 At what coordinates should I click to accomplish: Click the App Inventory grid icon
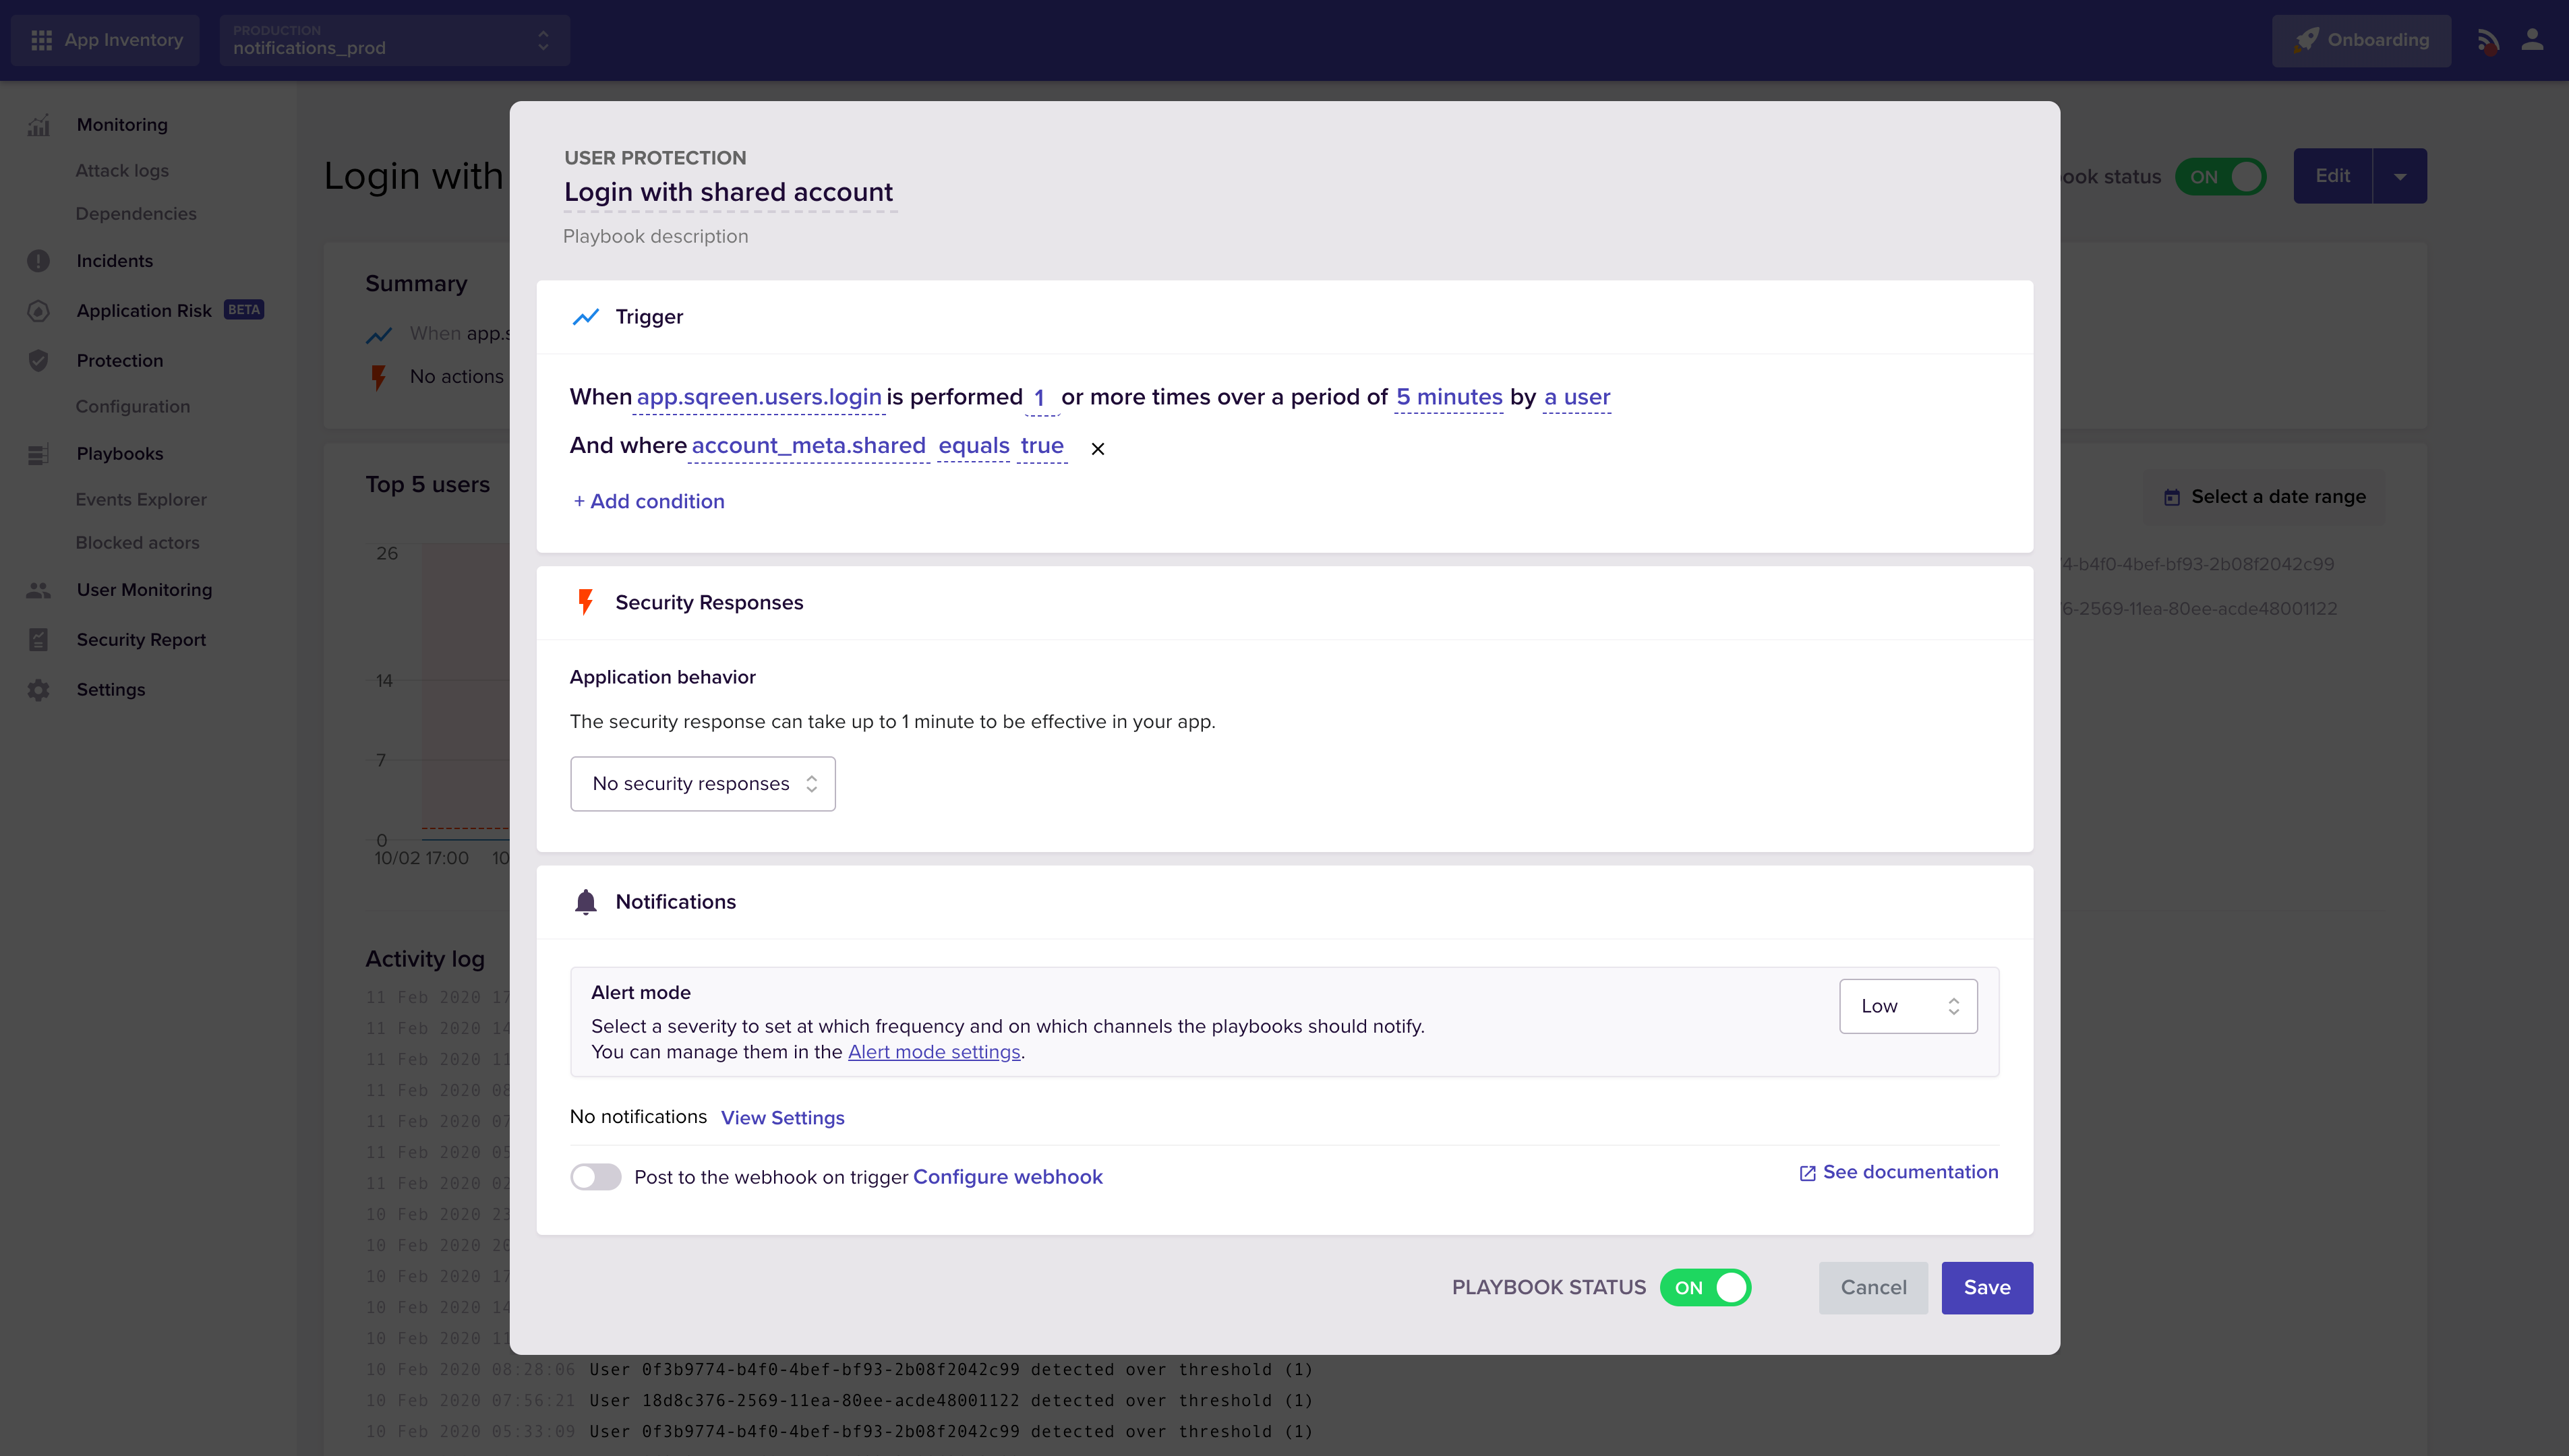[41, 40]
